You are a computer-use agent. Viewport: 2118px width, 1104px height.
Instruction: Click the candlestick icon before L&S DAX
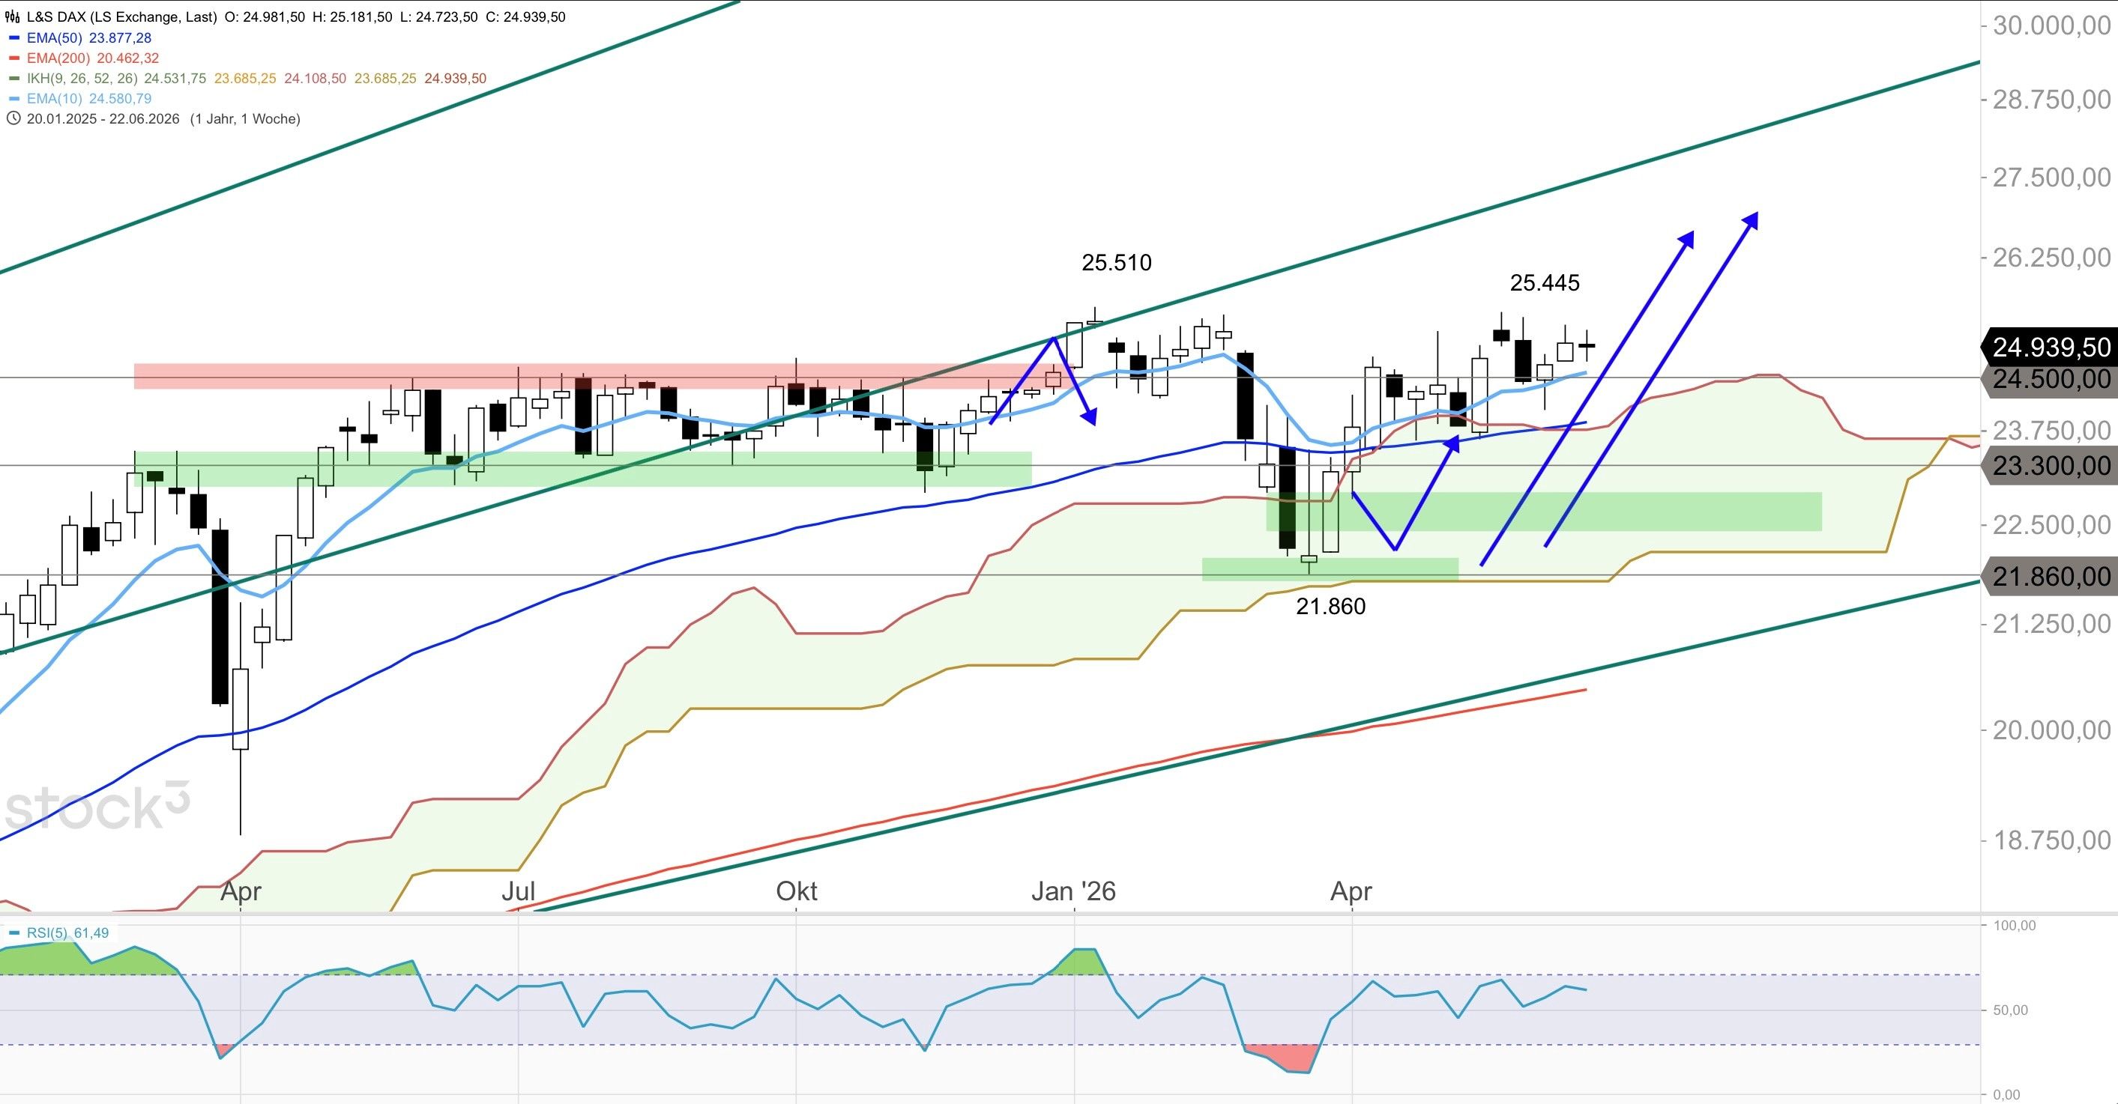tap(13, 16)
